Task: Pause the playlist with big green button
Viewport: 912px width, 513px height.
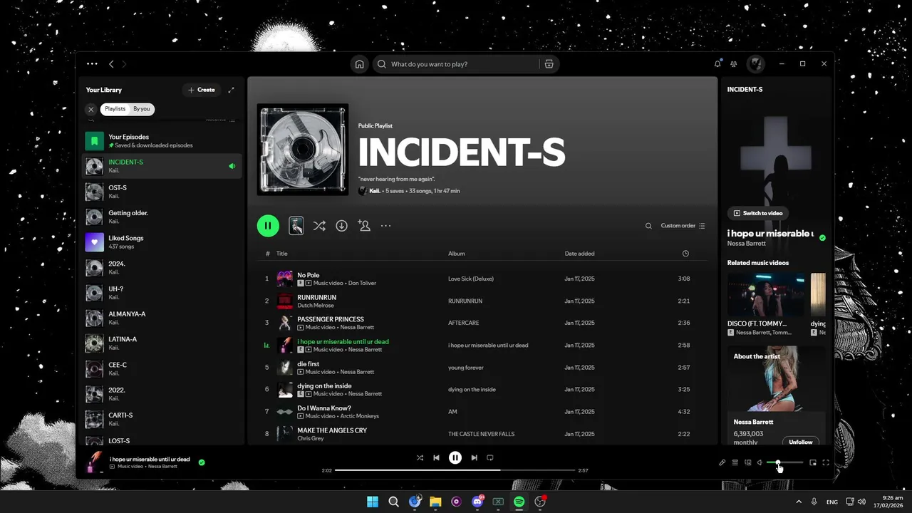Action: [x=268, y=226]
